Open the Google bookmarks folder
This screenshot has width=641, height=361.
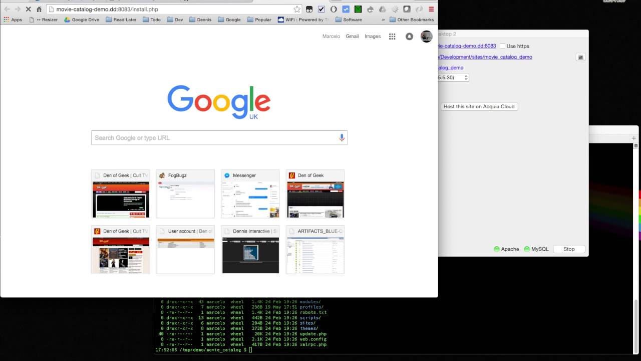pos(229,20)
